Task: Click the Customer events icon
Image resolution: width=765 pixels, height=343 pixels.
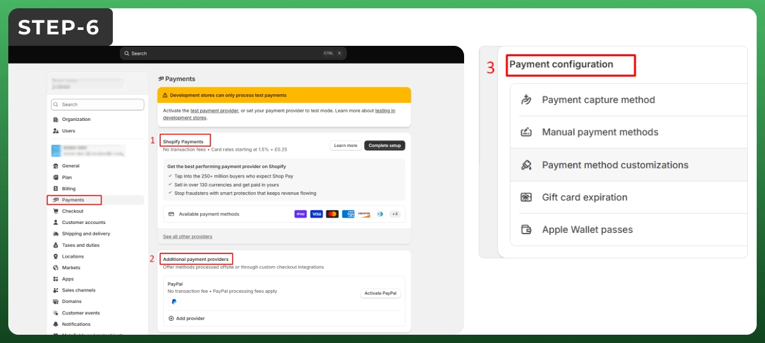Action: pyautogui.click(x=56, y=313)
